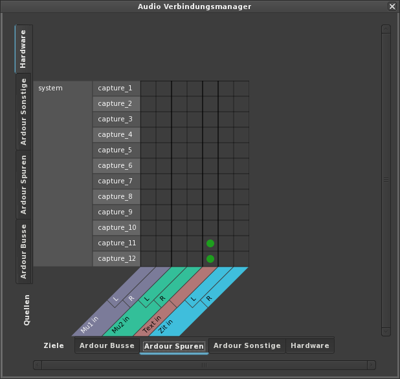Select the Mu1 in column header
The width and height of the screenshot is (400, 379).
tap(89, 325)
